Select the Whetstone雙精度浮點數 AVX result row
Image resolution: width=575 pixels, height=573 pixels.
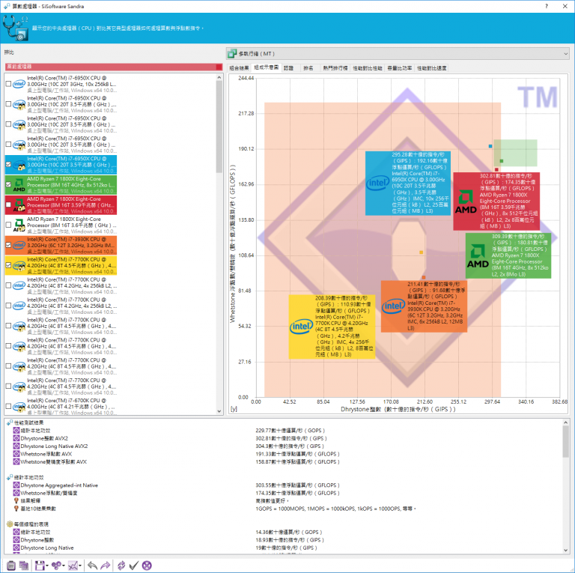54,461
